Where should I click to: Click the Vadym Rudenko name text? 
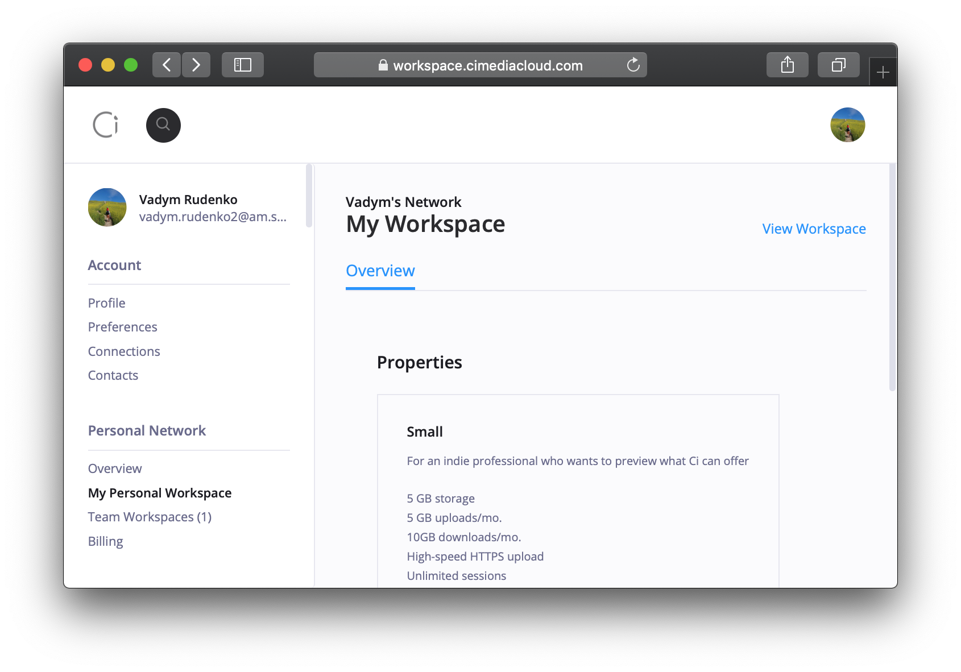coord(188,200)
